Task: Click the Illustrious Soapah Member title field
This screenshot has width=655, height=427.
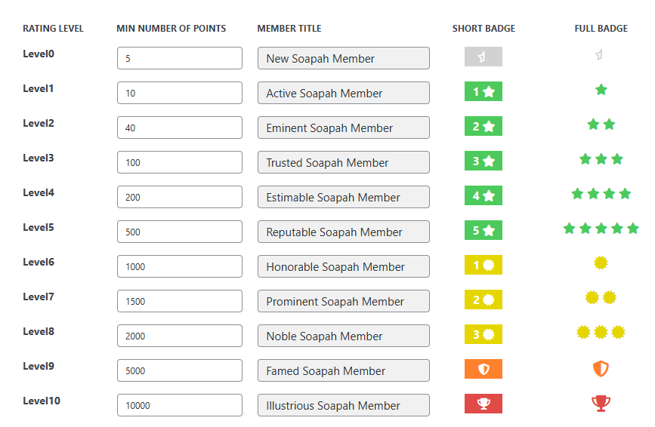Action: pyautogui.click(x=344, y=405)
